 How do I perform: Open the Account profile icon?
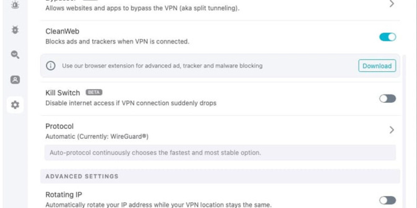(x=15, y=80)
